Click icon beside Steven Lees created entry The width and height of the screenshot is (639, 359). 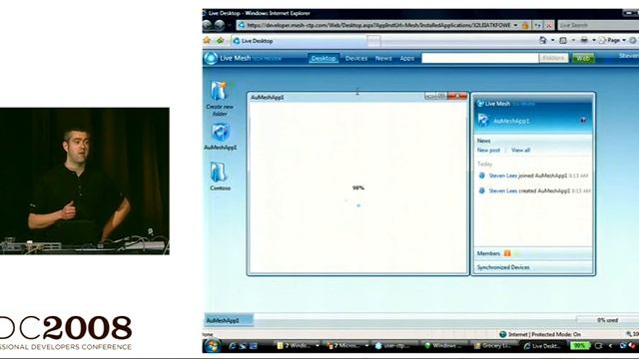pos(481,190)
